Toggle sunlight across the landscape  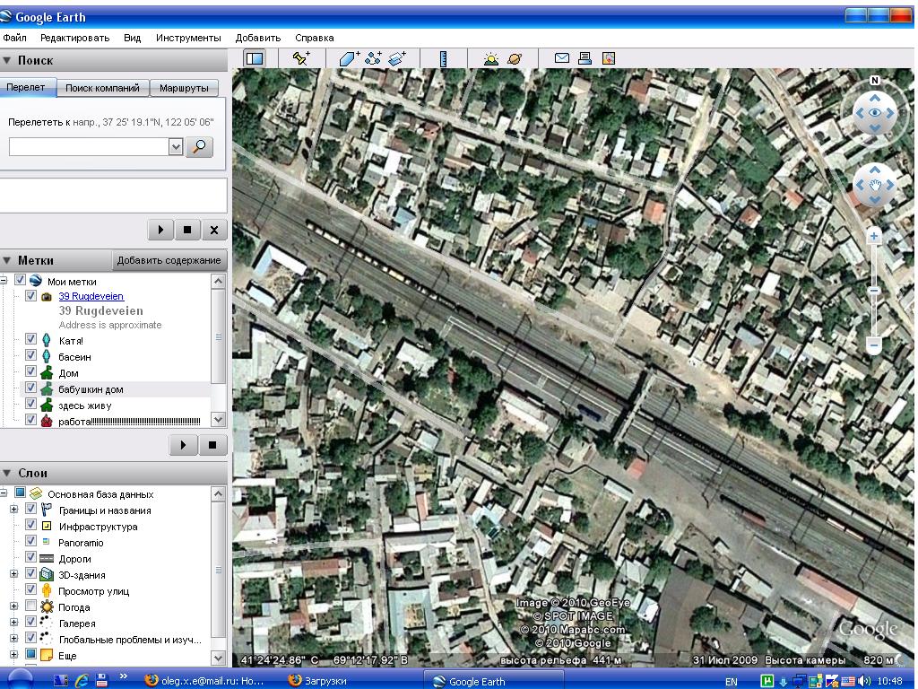[x=490, y=58]
